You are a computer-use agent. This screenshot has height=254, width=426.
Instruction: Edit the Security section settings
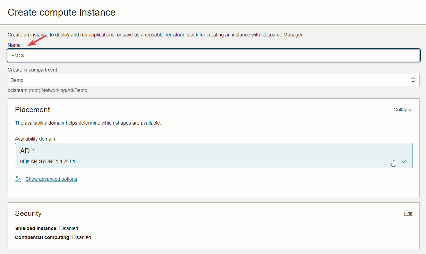[408, 213]
